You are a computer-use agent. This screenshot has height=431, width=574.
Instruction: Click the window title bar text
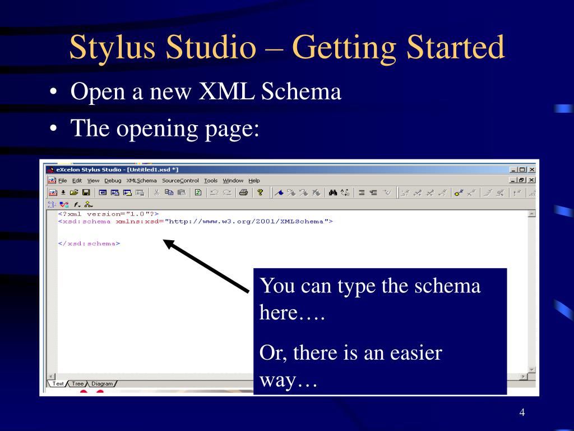point(117,169)
